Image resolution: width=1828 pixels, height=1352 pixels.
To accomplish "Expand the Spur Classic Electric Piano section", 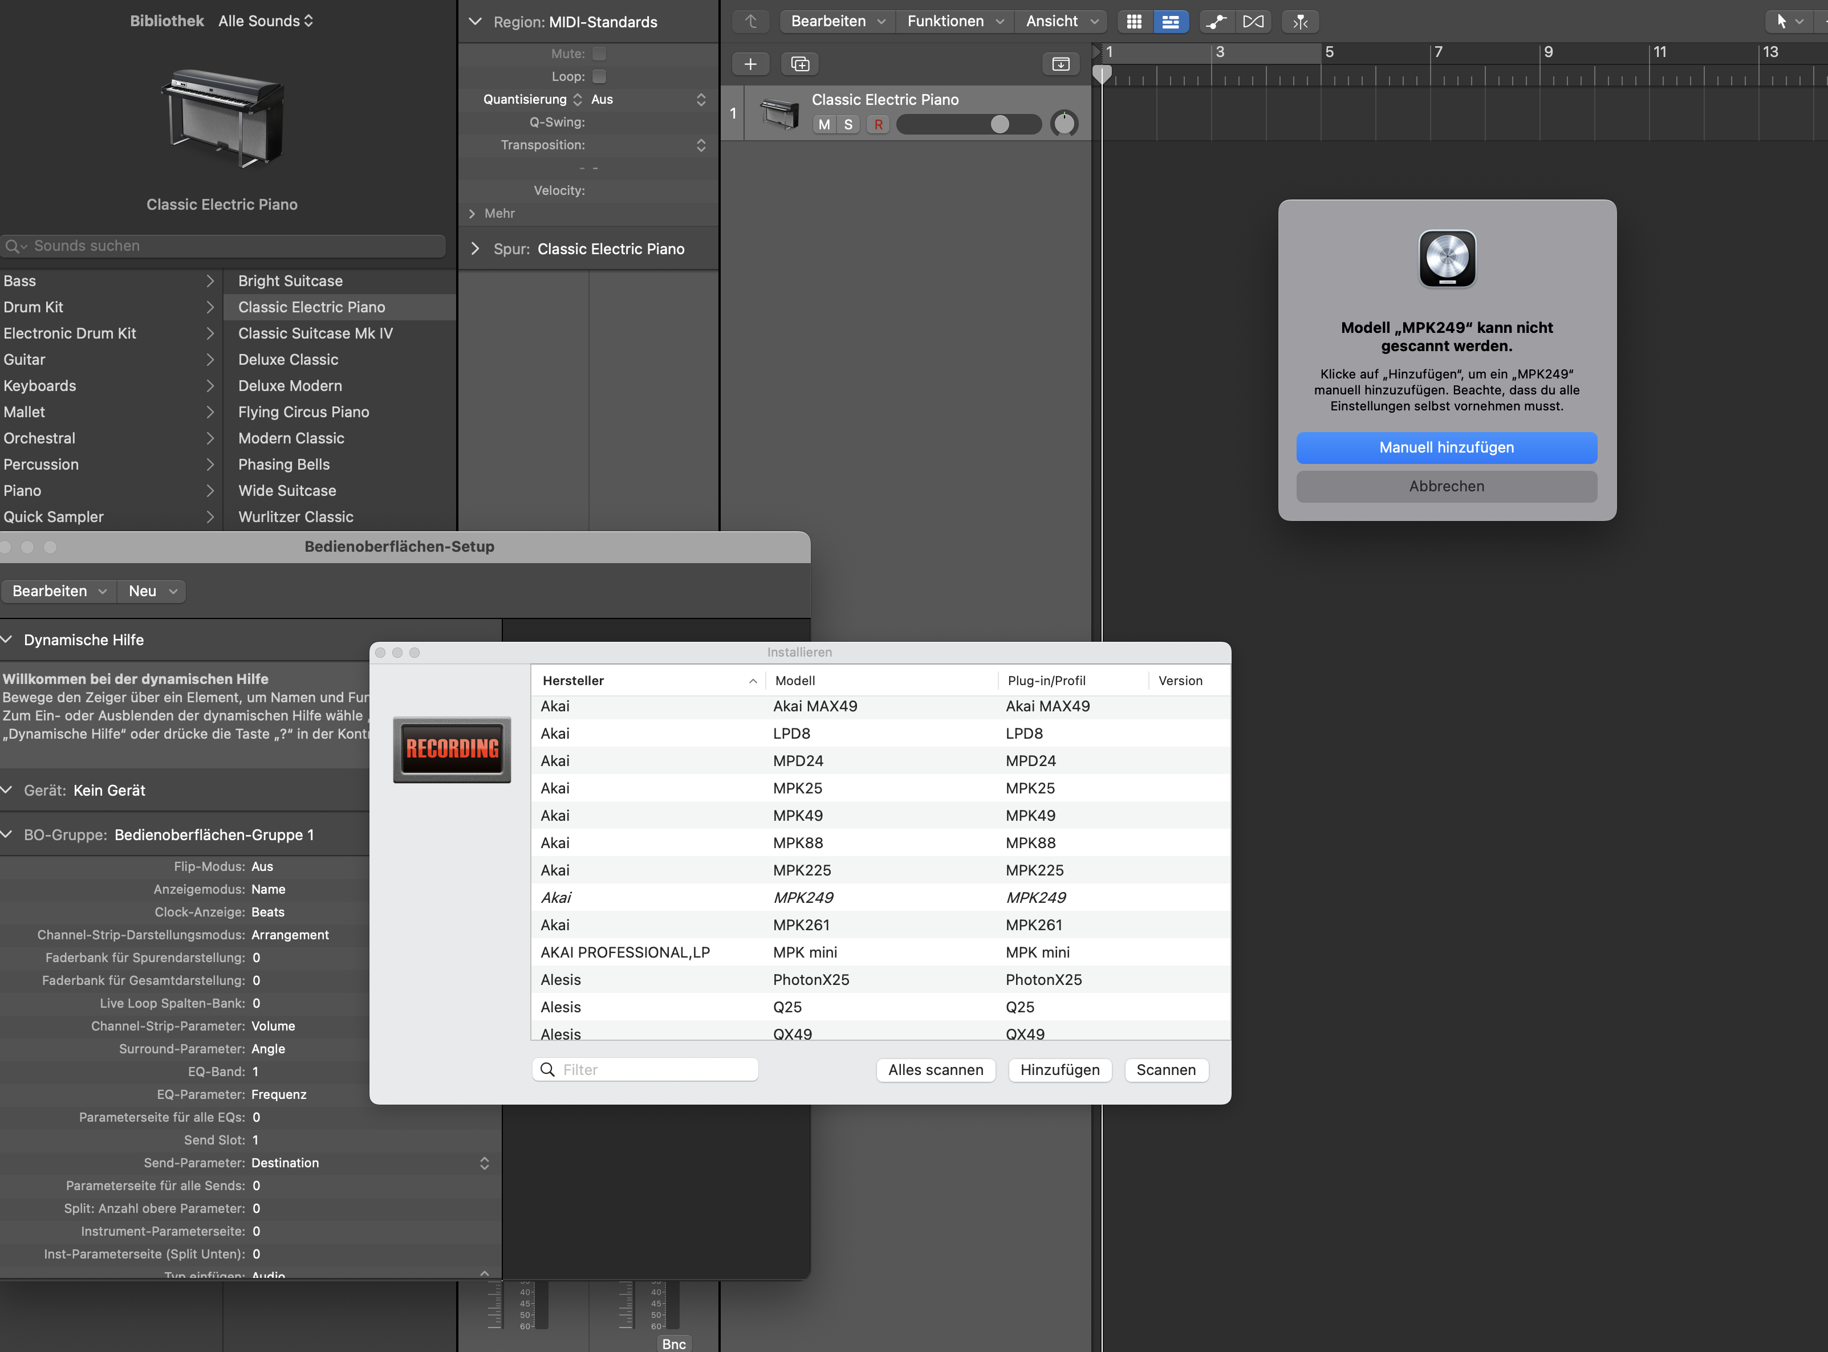I will [x=475, y=249].
